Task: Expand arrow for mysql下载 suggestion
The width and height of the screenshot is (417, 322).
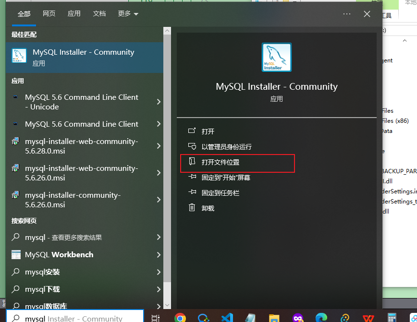Action: (x=159, y=289)
